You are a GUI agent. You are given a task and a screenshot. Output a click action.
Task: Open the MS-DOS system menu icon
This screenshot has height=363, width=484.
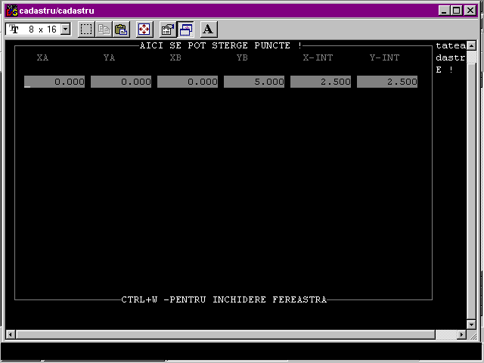click(11, 11)
